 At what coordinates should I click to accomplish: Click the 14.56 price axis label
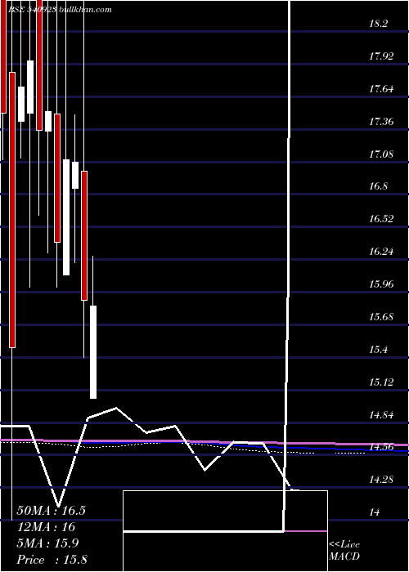[x=381, y=447]
